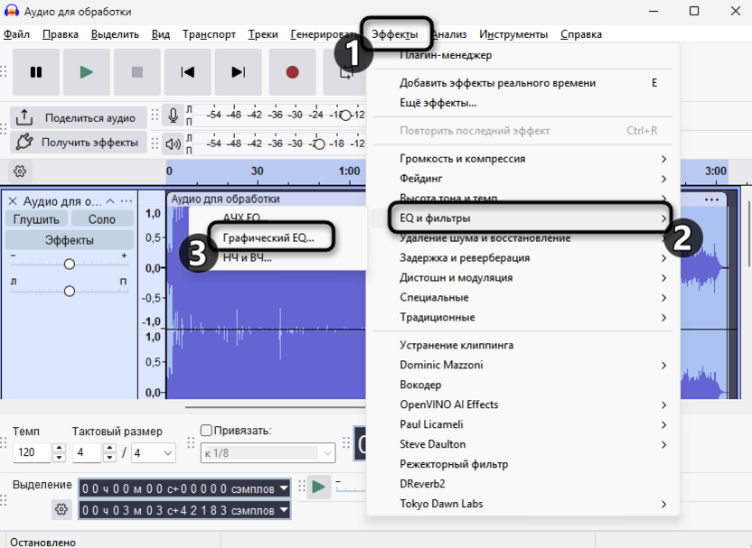Choose the Вокодер effect
The image size is (752, 548).
click(522, 385)
